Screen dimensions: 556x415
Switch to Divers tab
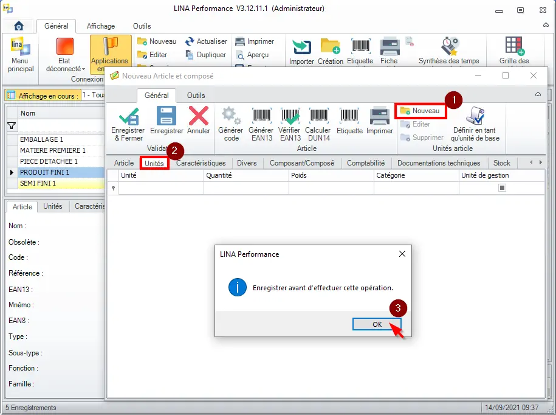coord(247,163)
